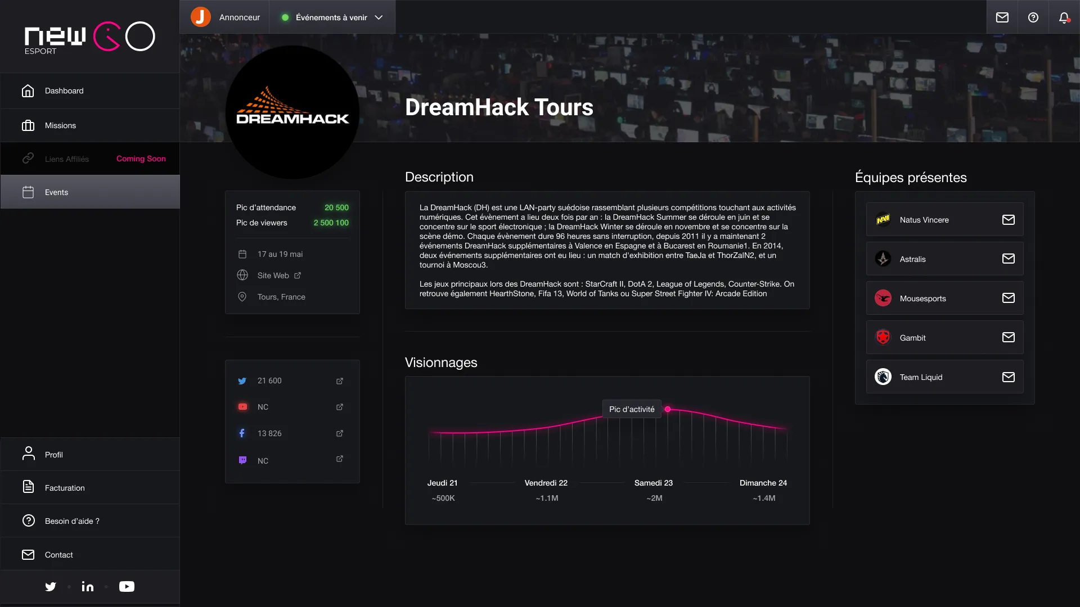The image size is (1080, 607).
Task: Click the Twitter bird icon beside 21 600
Action: [x=242, y=381]
